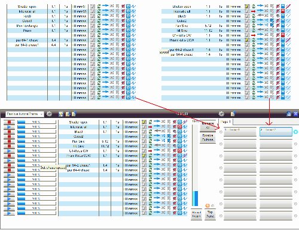Adjust the tall vertical blue level slider
Screen dimensions: 299x230
click(195, 165)
